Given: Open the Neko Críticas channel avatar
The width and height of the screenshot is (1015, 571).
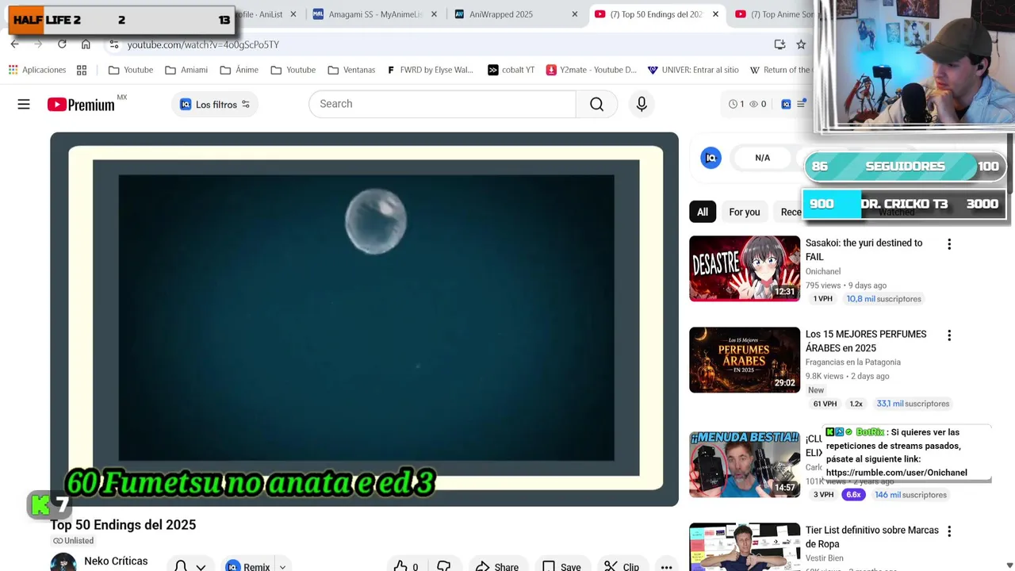Looking at the screenshot, I should pyautogui.click(x=63, y=562).
